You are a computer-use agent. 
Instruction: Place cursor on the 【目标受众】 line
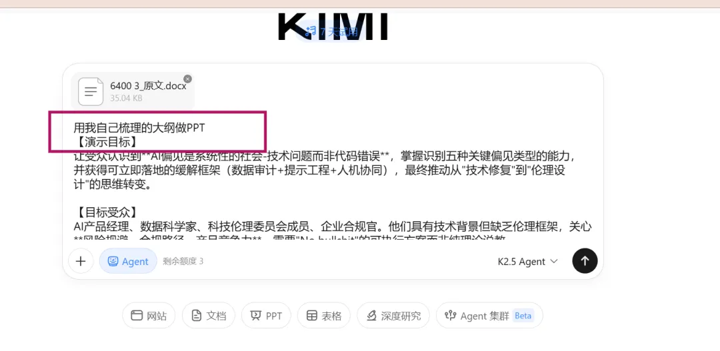point(105,212)
